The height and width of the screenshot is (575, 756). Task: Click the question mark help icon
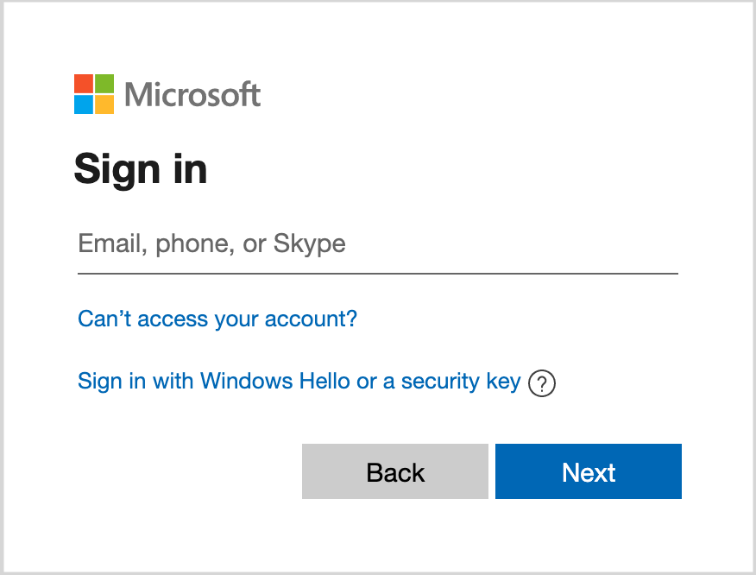click(542, 382)
